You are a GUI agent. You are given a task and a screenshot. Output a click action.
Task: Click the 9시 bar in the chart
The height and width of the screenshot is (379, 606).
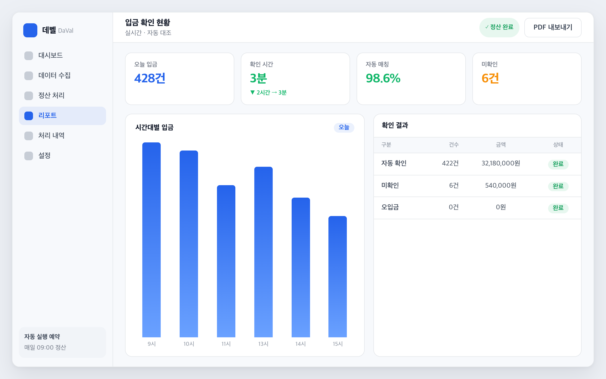coord(151,240)
